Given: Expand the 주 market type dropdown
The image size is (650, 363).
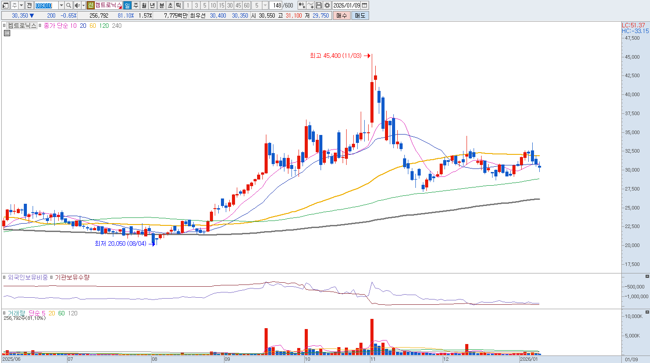Looking at the screenshot, I should click(x=21, y=5).
